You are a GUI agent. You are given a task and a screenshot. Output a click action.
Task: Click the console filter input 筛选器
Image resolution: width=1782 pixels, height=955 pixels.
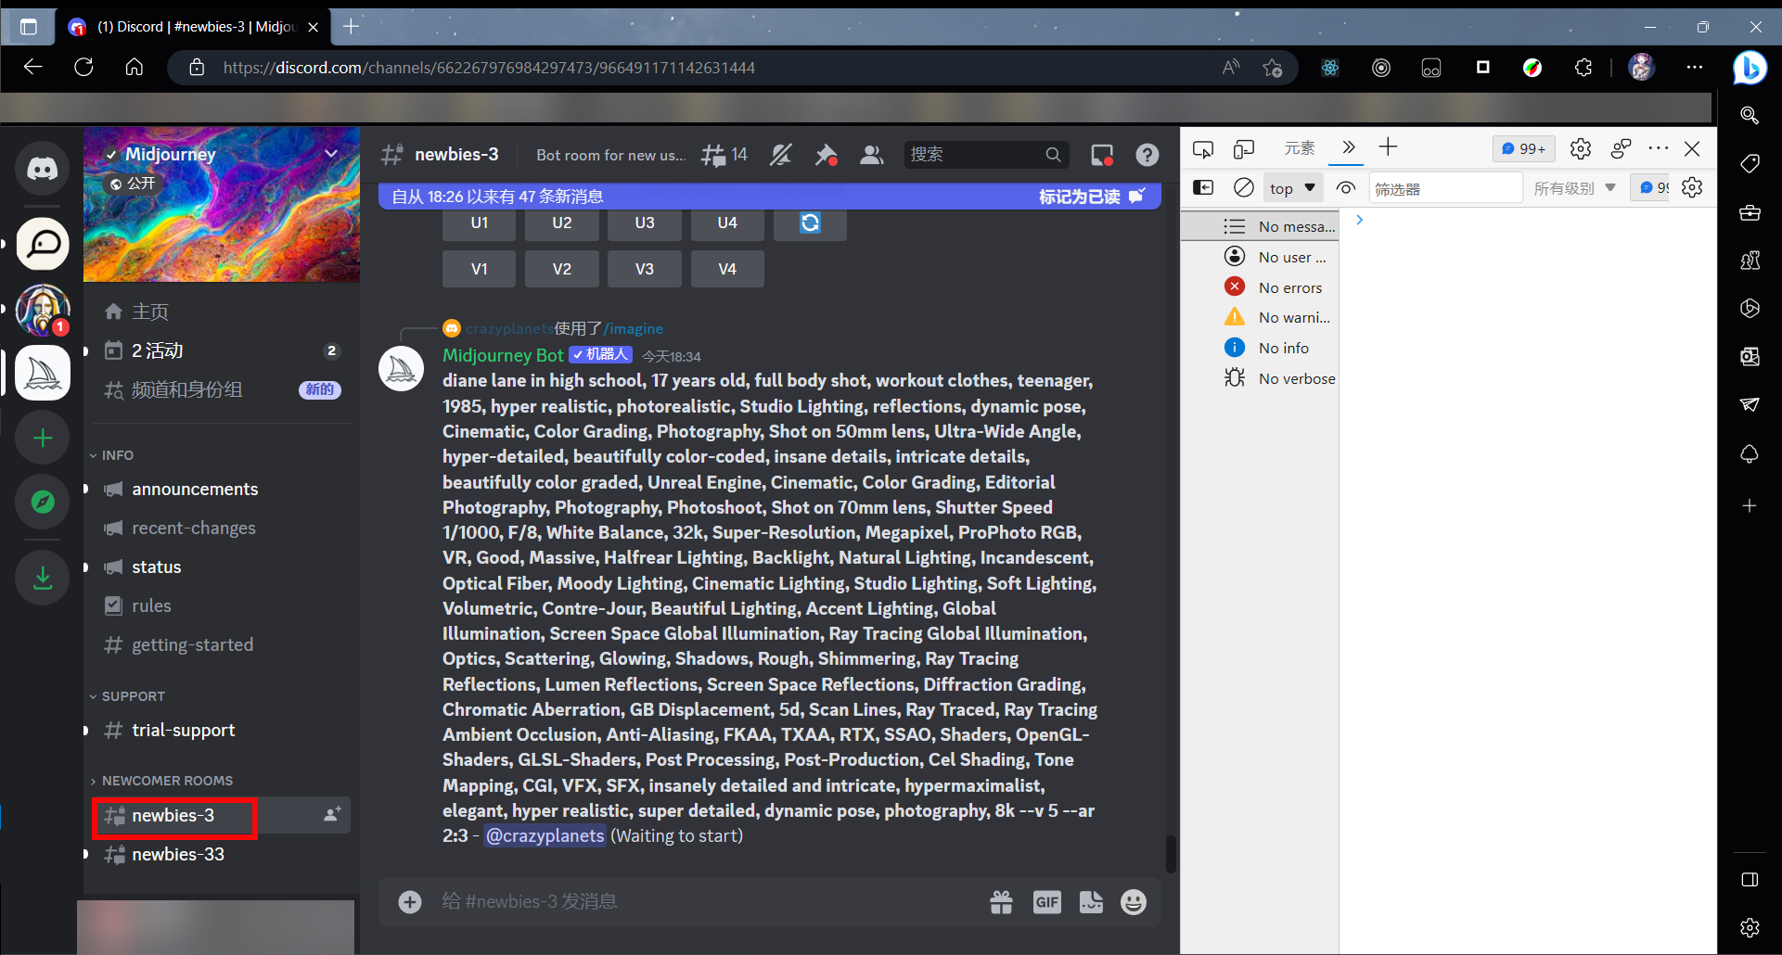(x=1445, y=188)
